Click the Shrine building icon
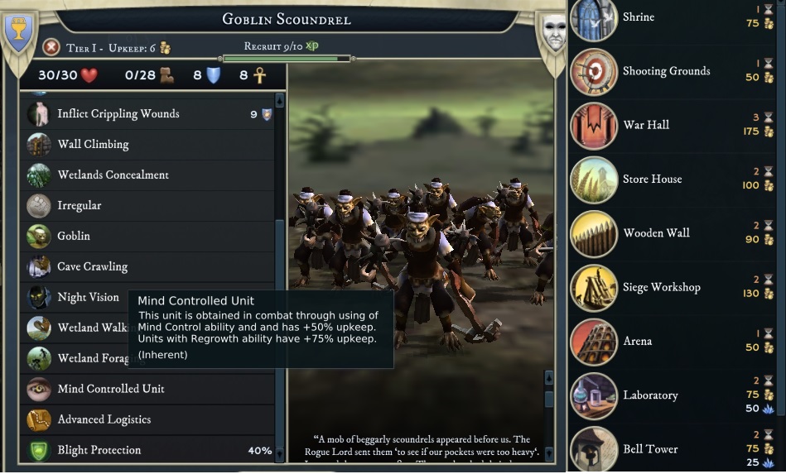This screenshot has width=786, height=474. pos(594,19)
